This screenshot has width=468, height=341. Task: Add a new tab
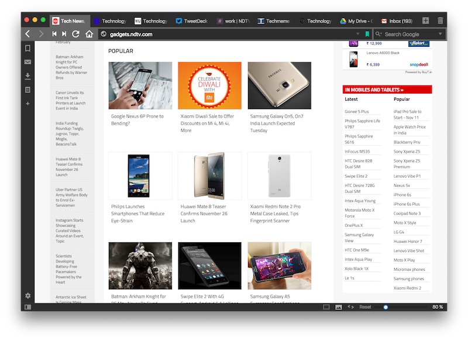[x=426, y=20]
